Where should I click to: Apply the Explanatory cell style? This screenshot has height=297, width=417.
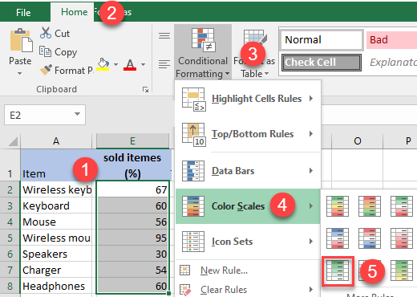(393, 63)
